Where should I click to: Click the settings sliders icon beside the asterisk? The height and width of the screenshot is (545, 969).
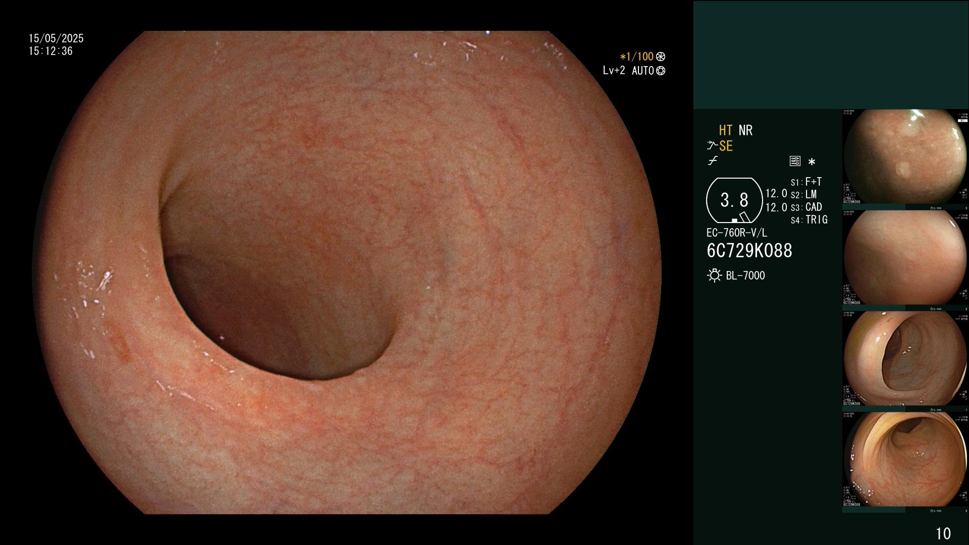(795, 161)
